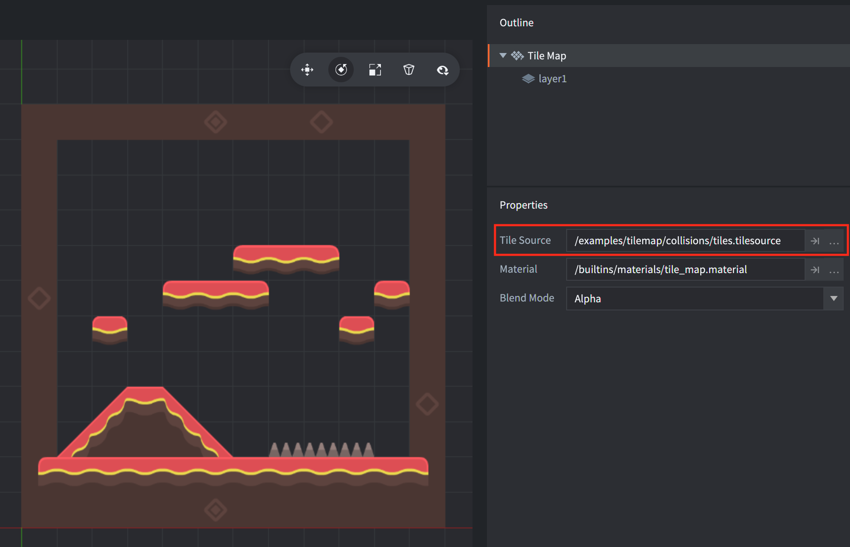Open the visibility filters eye icon
Image resolution: width=850 pixels, height=547 pixels.
(x=442, y=70)
